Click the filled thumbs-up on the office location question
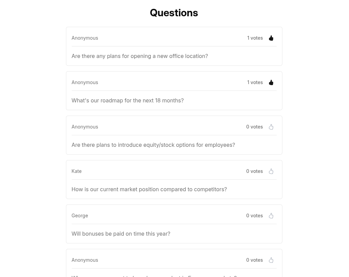The image size is (349, 277). click(271, 38)
